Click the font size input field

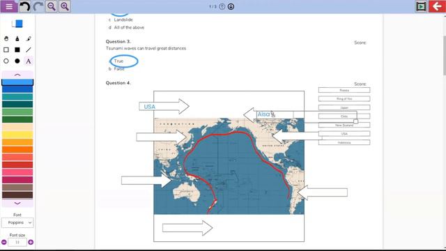(17, 242)
